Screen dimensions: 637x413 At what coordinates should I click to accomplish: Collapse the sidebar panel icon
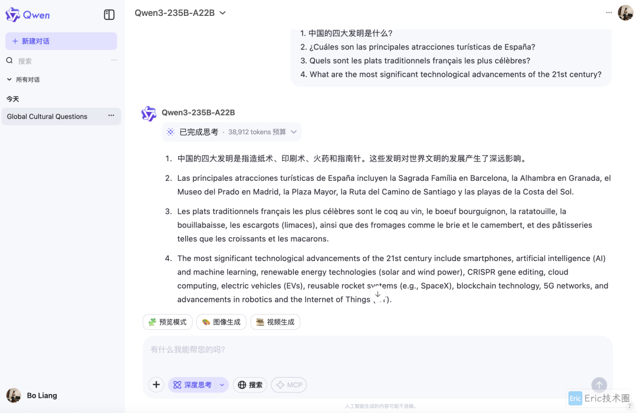pyautogui.click(x=109, y=15)
